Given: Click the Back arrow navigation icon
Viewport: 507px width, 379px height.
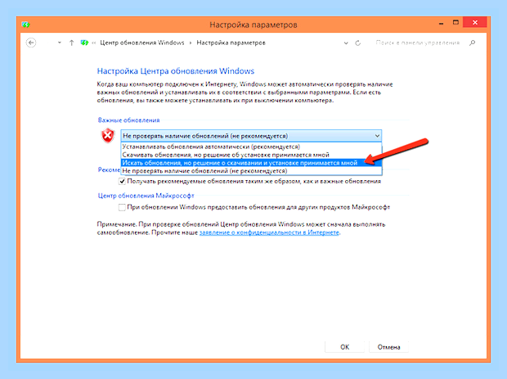Looking at the screenshot, I should (x=31, y=43).
